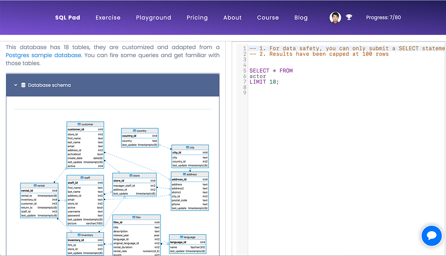Open the Course menu item
The width and height of the screenshot is (446, 256).
(x=268, y=17)
